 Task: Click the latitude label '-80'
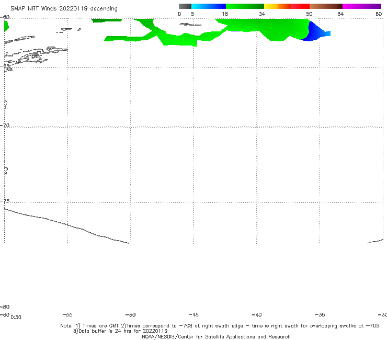point(5,307)
